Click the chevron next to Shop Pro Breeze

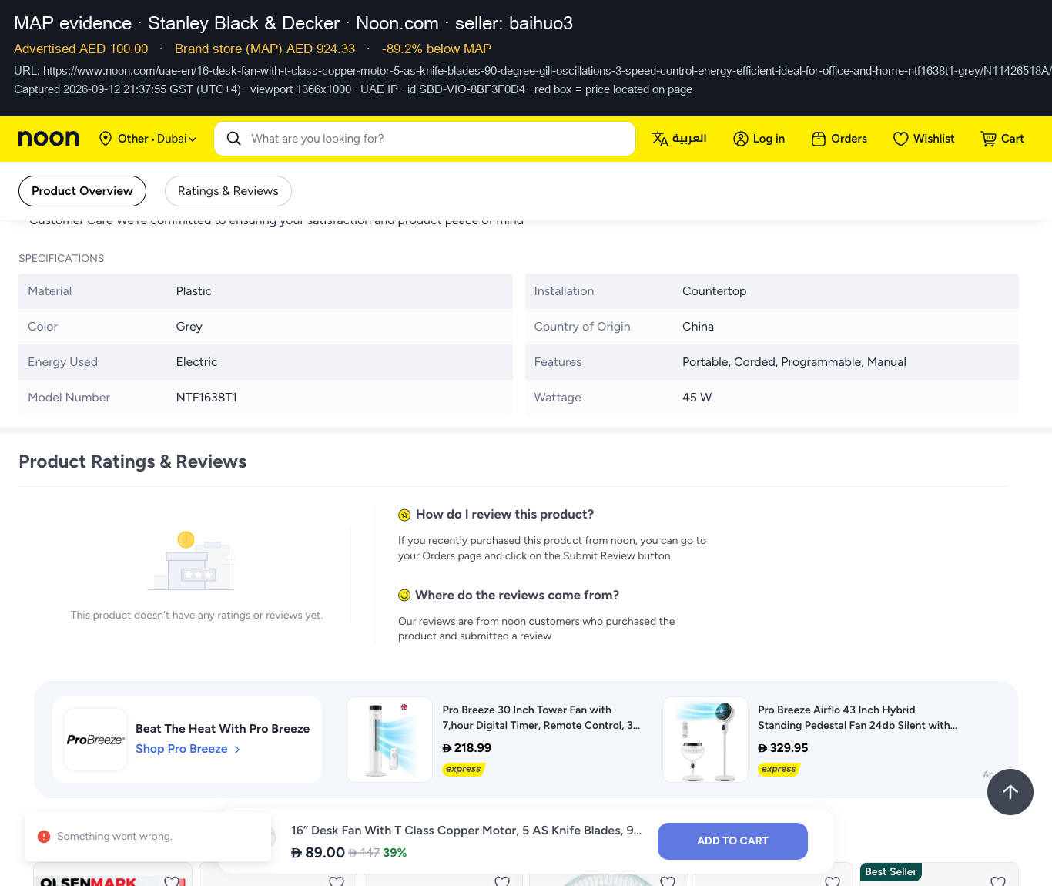pos(237,750)
